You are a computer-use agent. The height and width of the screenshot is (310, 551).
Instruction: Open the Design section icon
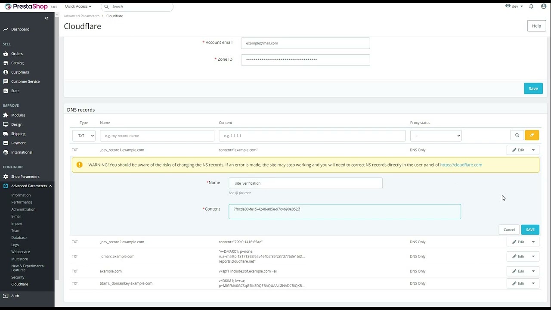click(x=6, y=124)
